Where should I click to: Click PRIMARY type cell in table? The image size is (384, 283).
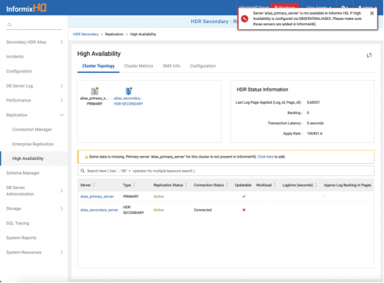131,196
